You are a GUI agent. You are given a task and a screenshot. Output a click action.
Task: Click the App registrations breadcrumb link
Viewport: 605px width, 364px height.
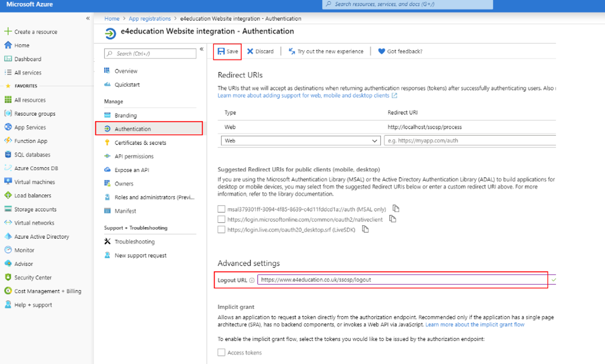[150, 18]
